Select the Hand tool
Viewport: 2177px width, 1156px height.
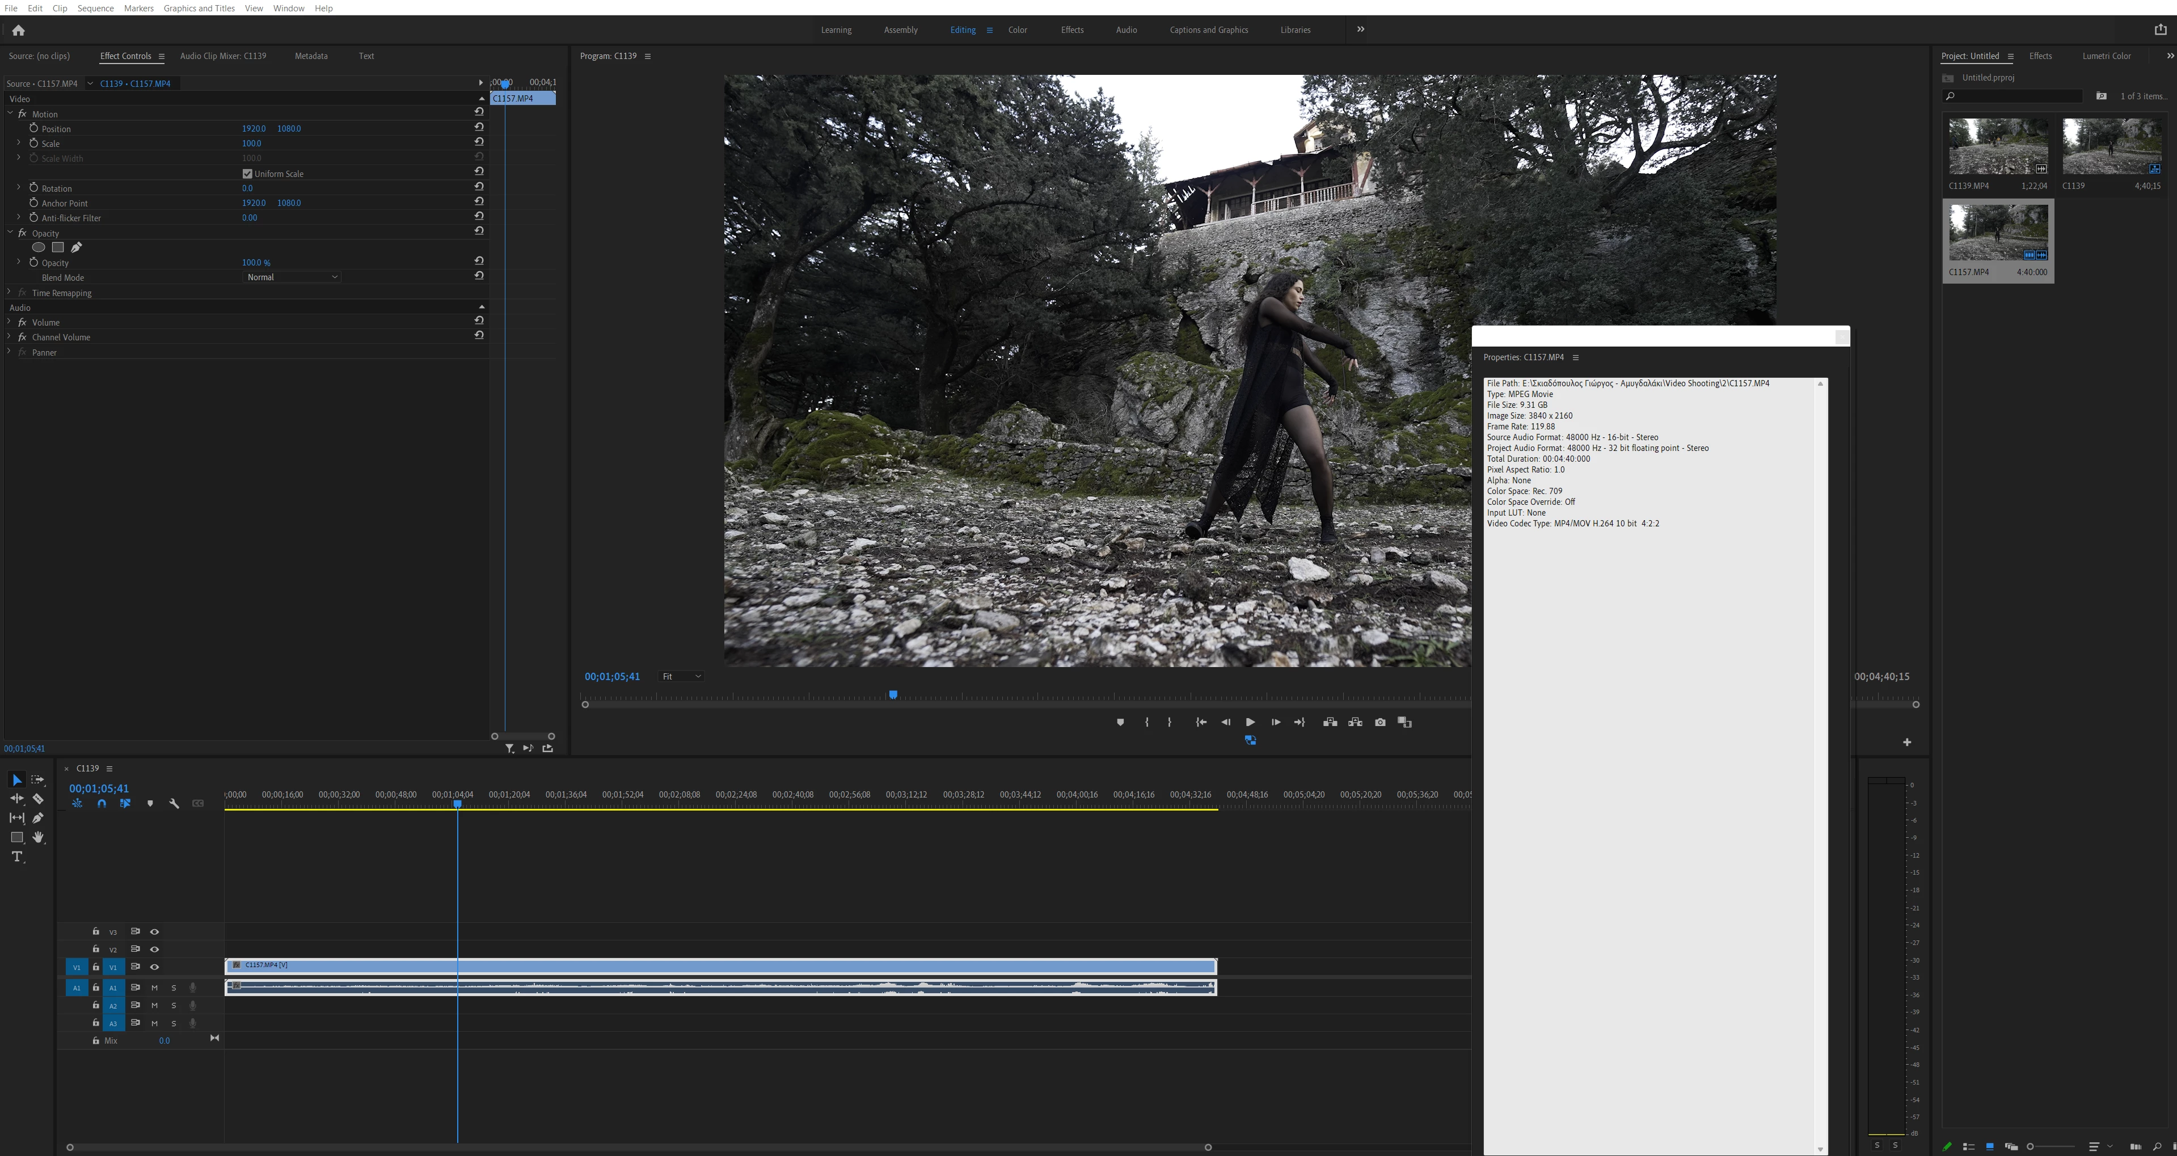click(x=38, y=837)
